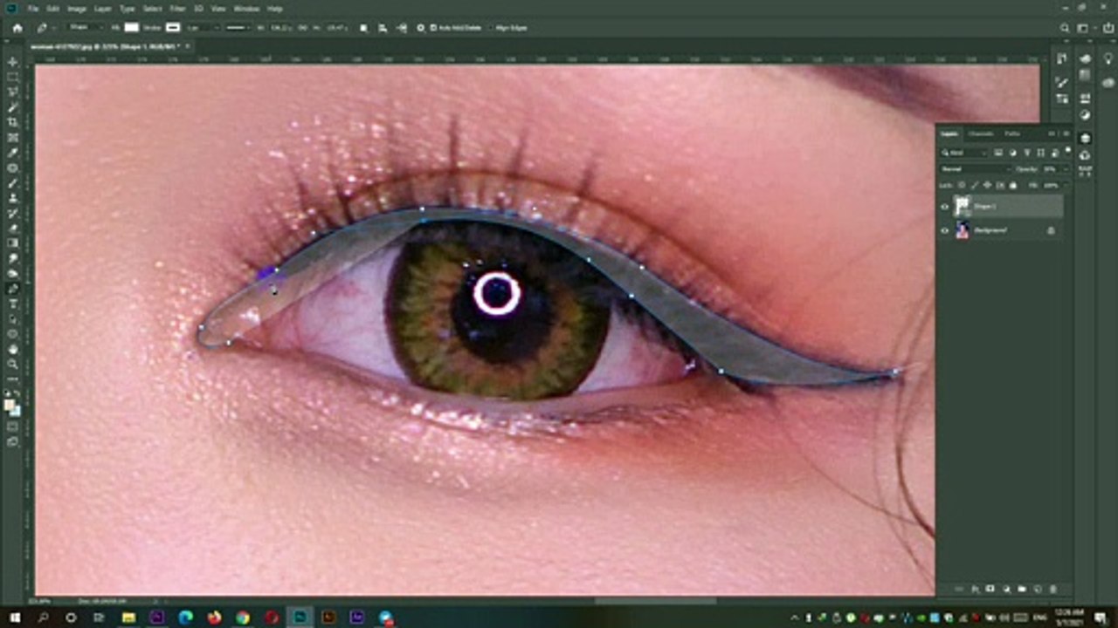Open the Image menu
Image resolution: width=1118 pixels, height=628 pixels.
point(77,9)
